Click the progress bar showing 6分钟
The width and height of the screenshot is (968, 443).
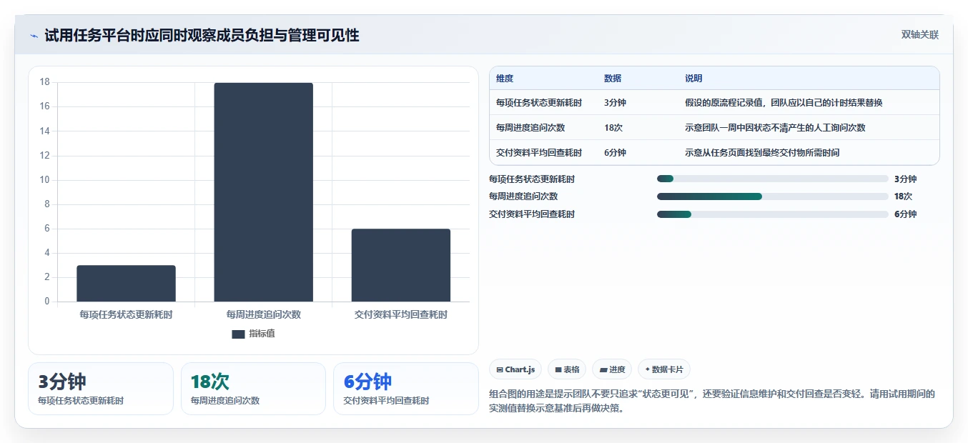tap(773, 214)
